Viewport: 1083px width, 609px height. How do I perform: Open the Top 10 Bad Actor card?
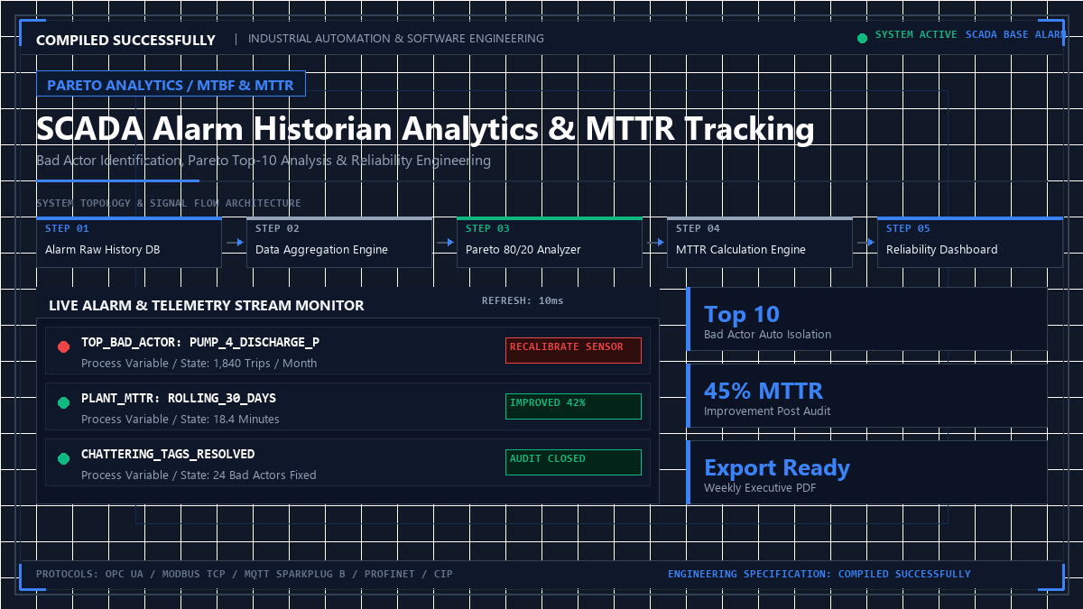pos(866,319)
